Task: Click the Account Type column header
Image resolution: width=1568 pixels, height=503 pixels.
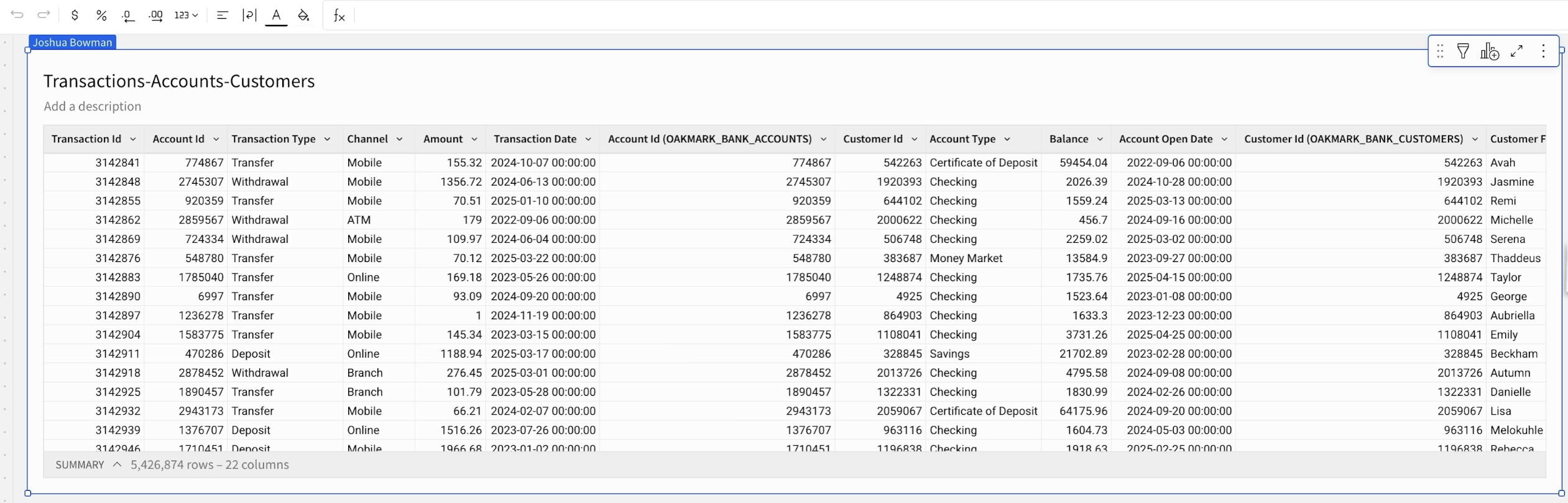Action: 962,139
